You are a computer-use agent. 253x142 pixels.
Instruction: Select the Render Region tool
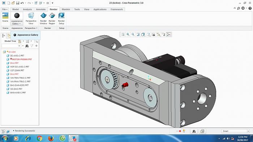(x=52, y=18)
